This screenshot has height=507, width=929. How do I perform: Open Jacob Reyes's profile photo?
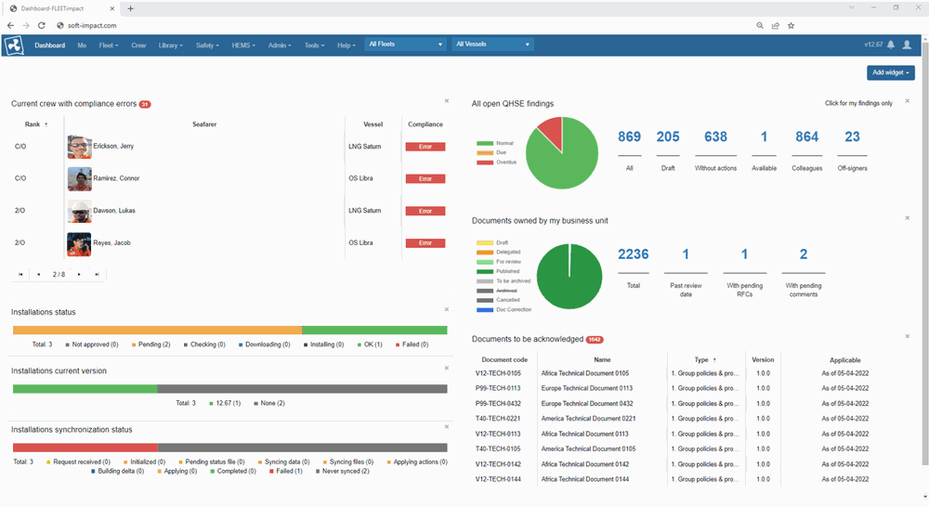pos(79,243)
